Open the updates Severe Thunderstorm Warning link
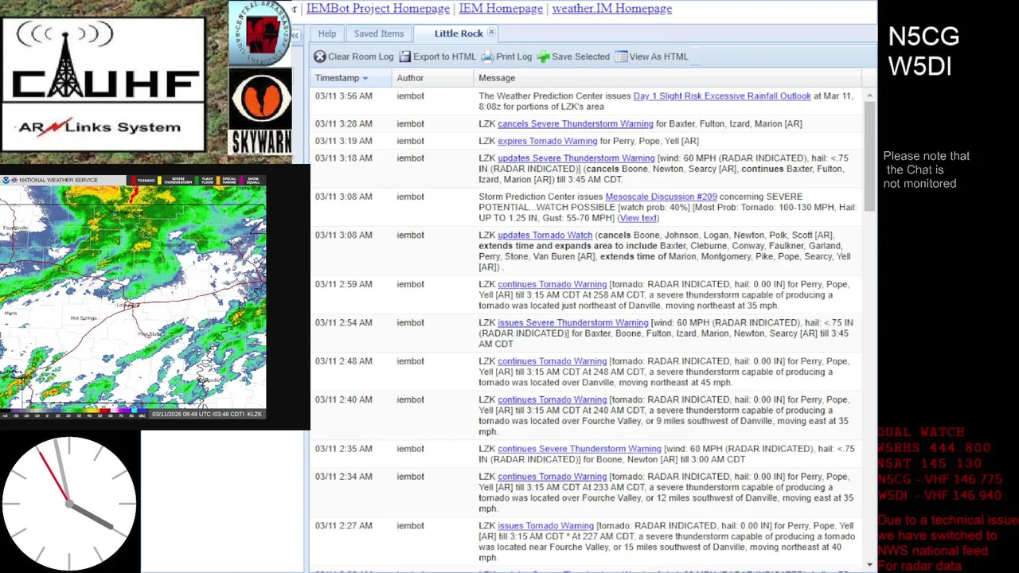The height and width of the screenshot is (573, 1019). click(x=576, y=158)
